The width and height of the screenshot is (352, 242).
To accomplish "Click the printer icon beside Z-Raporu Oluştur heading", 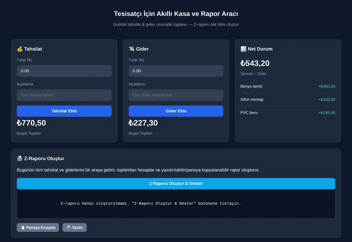I will click(20, 159).
